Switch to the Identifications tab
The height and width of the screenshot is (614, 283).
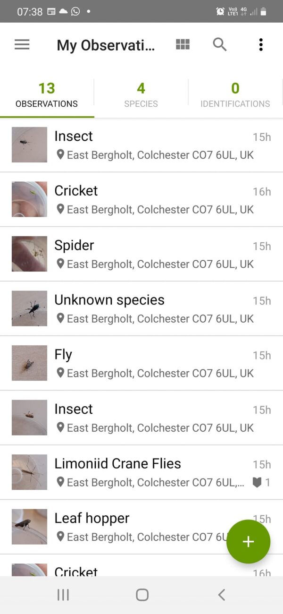click(x=235, y=94)
